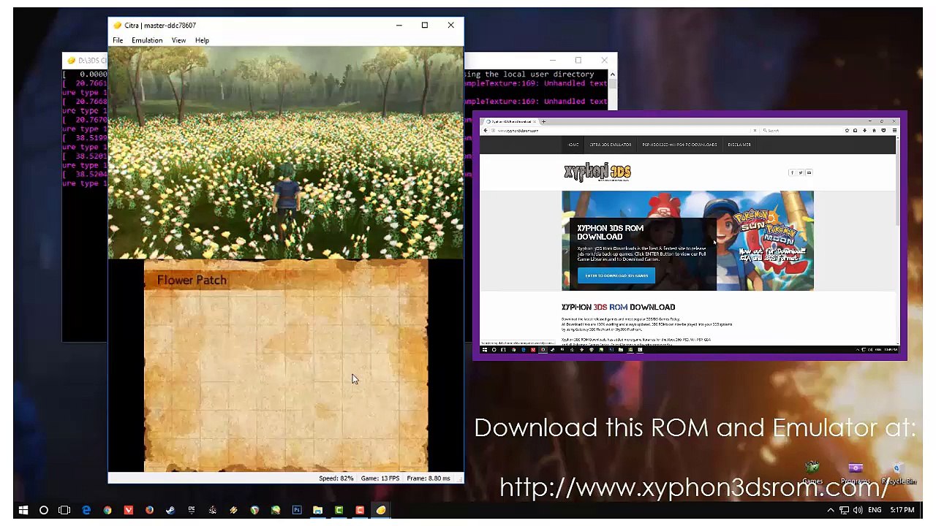This screenshot has width=936, height=526.
Task: Click the Citra window title text
Action: coord(160,25)
